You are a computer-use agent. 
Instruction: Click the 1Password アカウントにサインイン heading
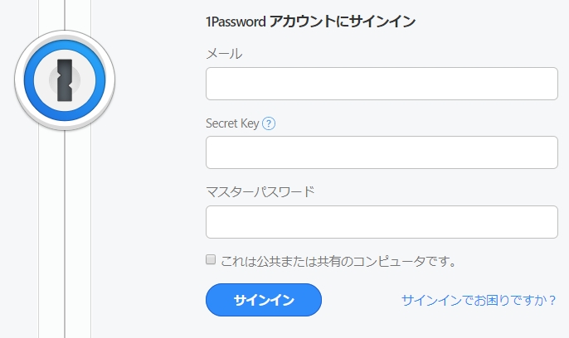[x=310, y=22]
